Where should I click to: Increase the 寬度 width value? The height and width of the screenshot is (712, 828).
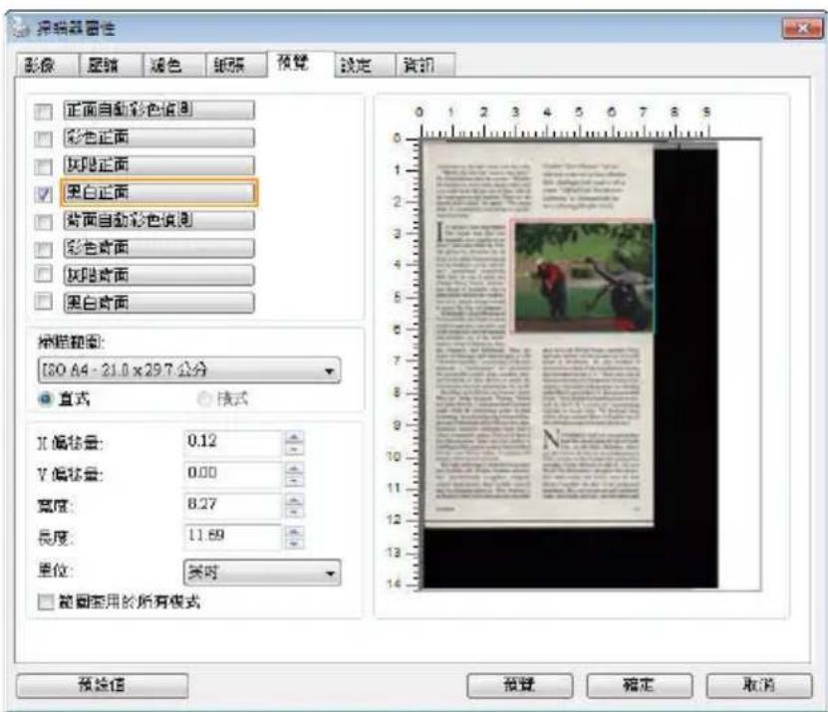294,499
